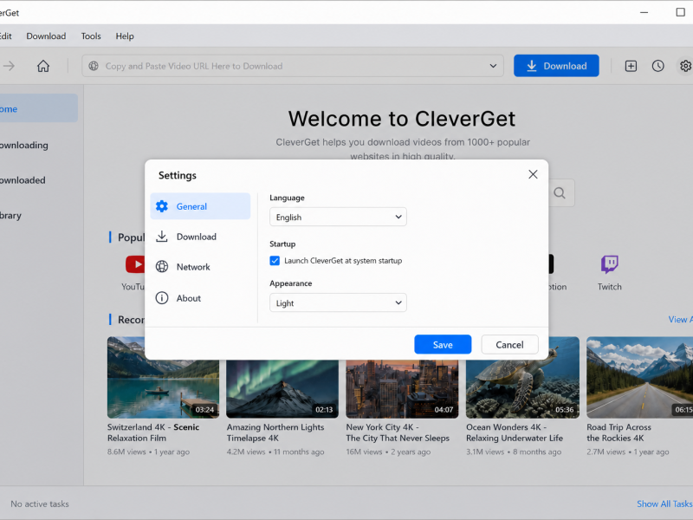Click 'Switzerland 4K - Scenic Relaxation Film' title

[153, 432]
